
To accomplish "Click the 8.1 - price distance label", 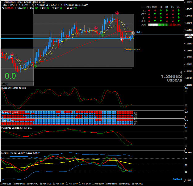I will [x=139, y=32].
